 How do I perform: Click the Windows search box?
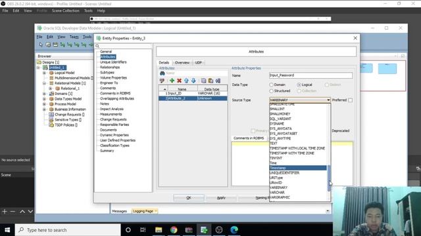pos(68,230)
